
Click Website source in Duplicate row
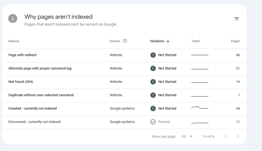click(116, 95)
